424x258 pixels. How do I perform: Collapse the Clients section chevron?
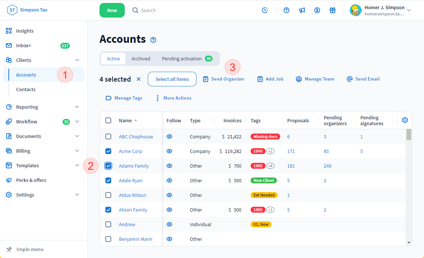pos(77,60)
